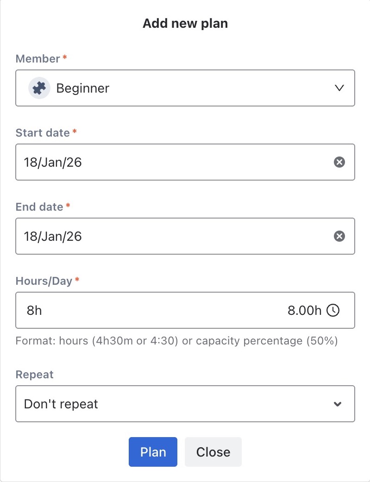
Task: Click the puzzle-piece avatar beside Beginner
Action: click(39, 88)
